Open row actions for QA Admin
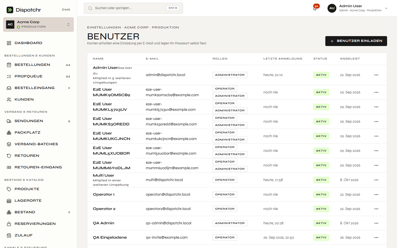The image size is (397, 248). coord(376,223)
